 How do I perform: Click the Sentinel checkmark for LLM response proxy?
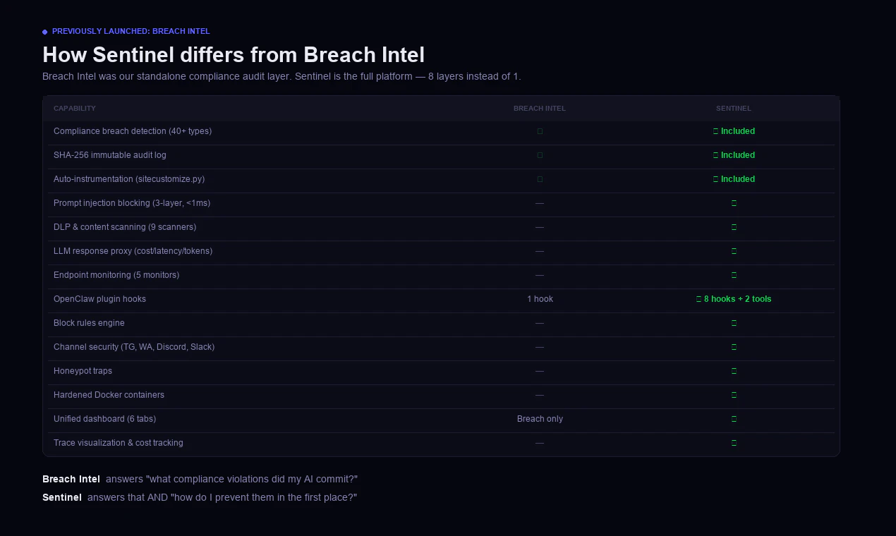(734, 251)
